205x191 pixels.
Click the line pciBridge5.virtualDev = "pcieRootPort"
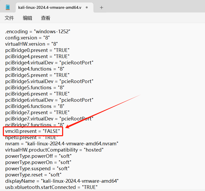[x=49, y=81]
